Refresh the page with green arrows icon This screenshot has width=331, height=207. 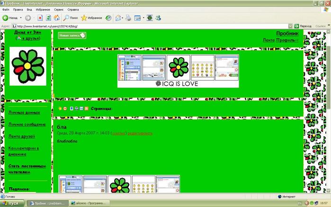48,18
